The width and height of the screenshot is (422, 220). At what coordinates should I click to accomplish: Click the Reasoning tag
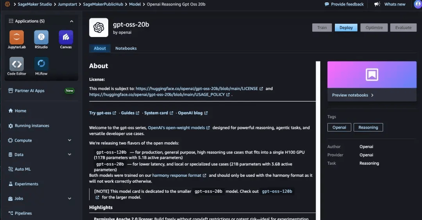pyautogui.click(x=368, y=127)
